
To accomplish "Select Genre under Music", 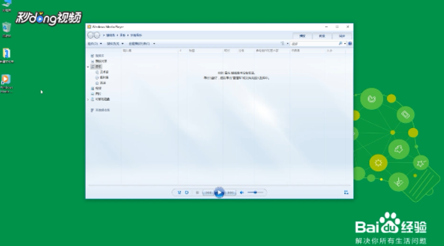I will 101,83.
